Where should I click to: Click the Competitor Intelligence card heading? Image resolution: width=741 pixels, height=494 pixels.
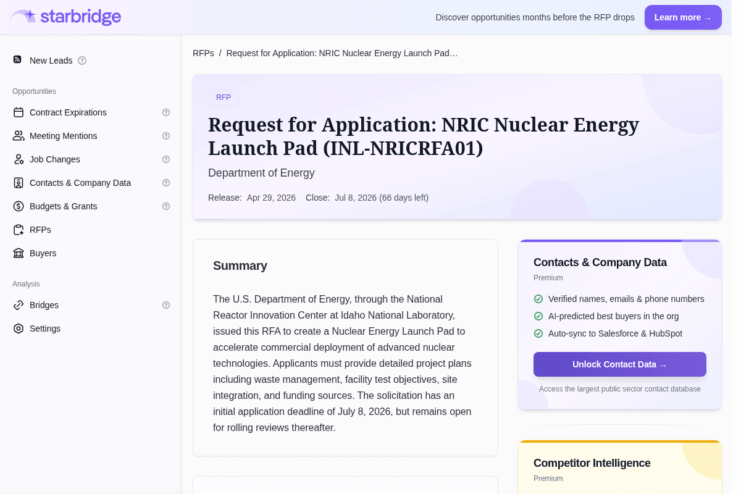point(592,463)
